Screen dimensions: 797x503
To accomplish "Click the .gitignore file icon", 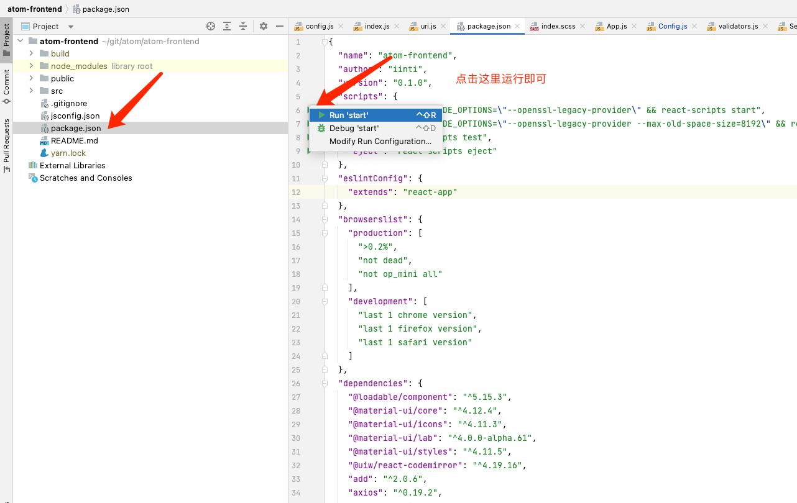I will 44,103.
